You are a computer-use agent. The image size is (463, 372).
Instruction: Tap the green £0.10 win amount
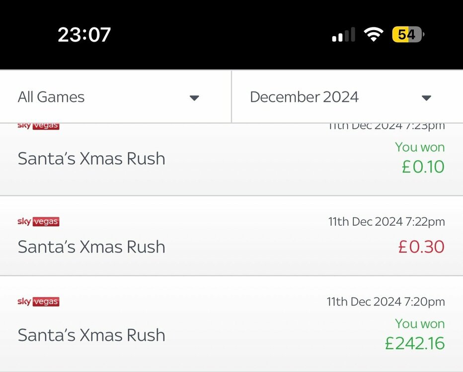[x=423, y=167]
